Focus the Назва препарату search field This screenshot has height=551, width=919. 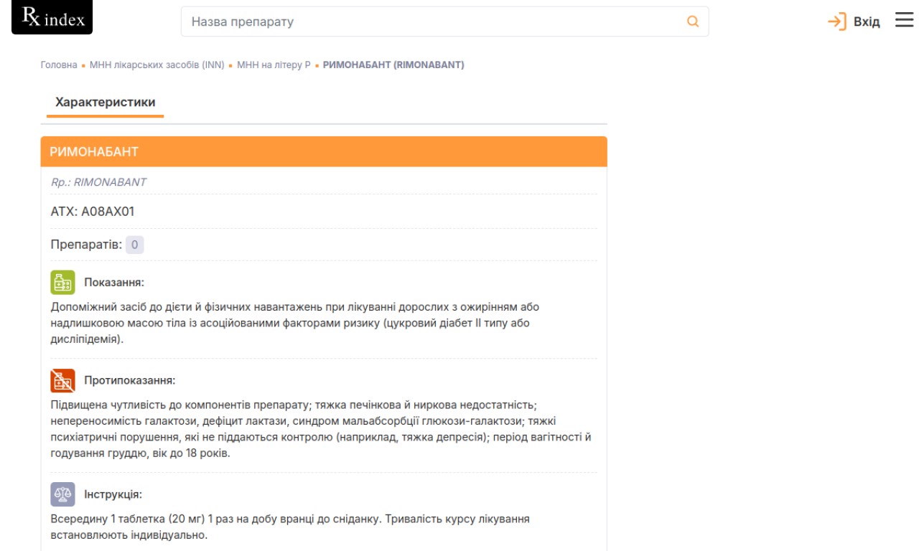click(431, 22)
